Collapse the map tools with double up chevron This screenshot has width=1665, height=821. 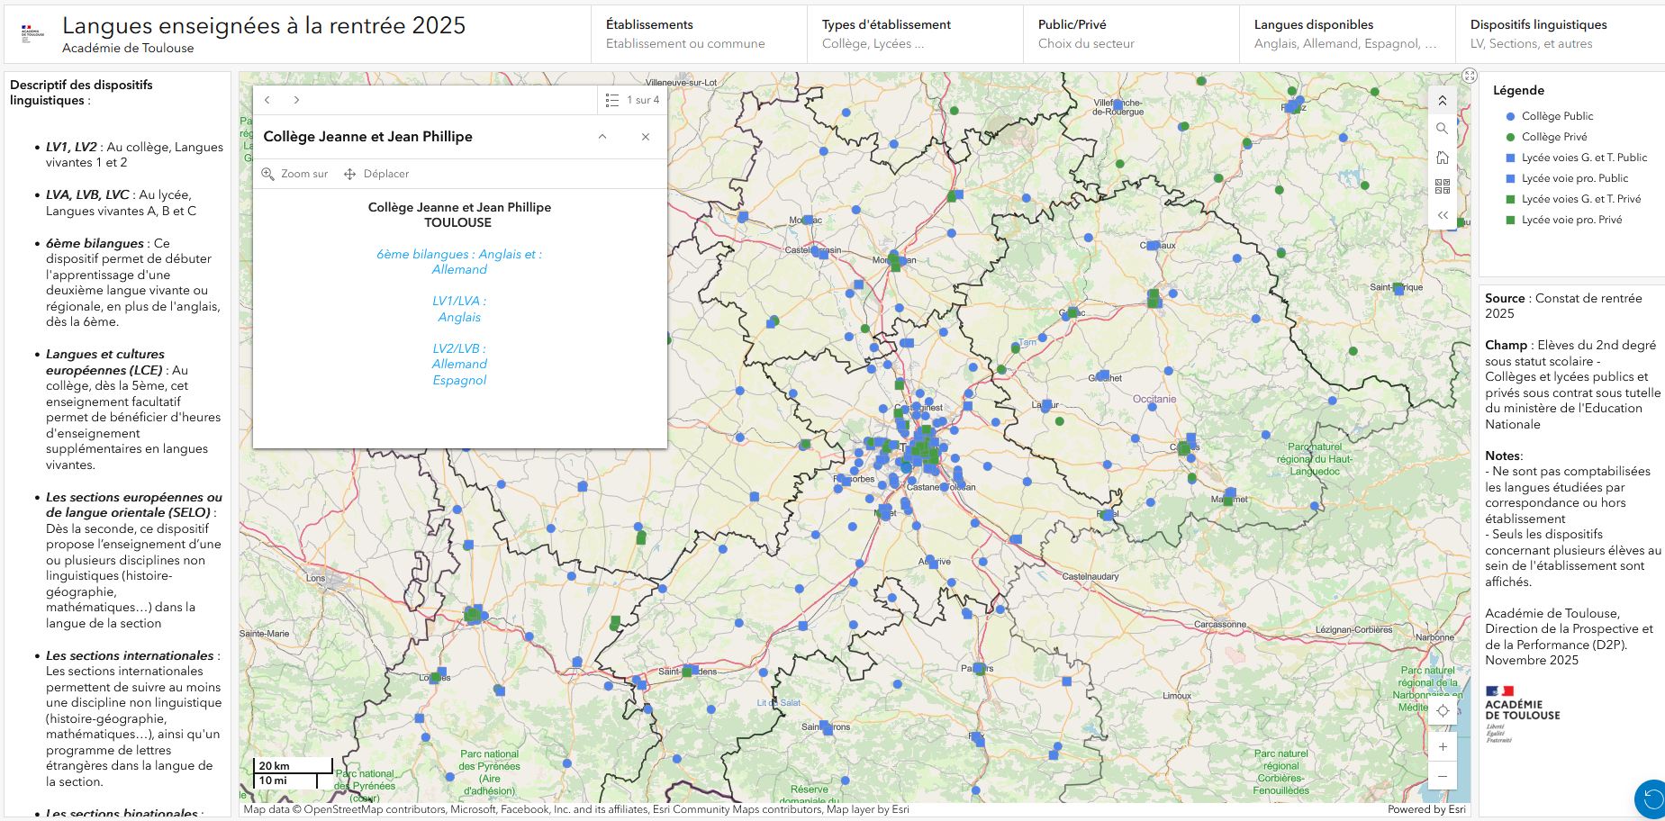1443,100
